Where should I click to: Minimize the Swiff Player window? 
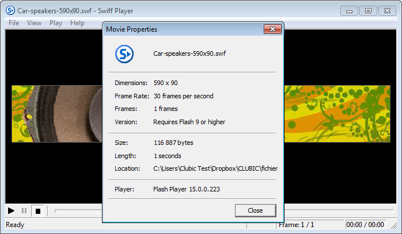(349, 11)
